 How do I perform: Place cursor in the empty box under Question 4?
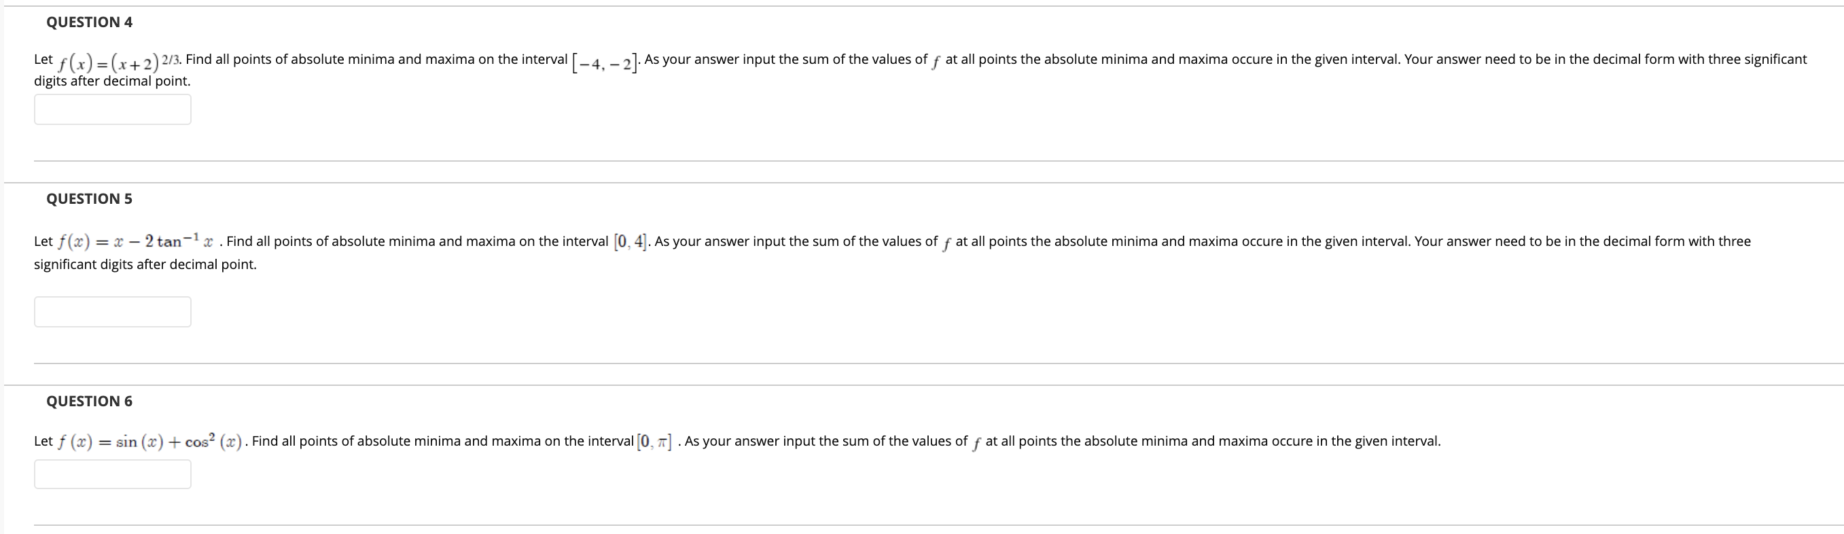pyautogui.click(x=112, y=109)
